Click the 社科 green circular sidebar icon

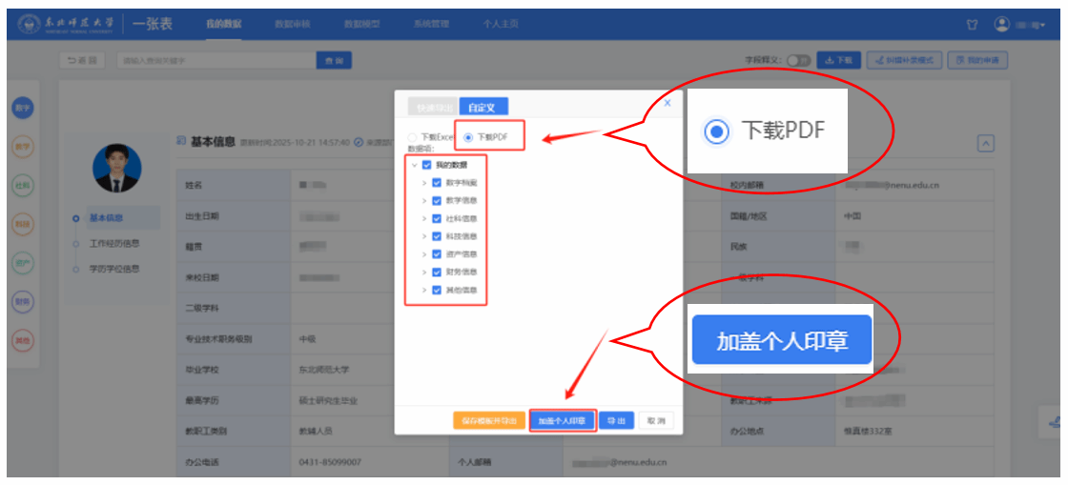coord(21,185)
